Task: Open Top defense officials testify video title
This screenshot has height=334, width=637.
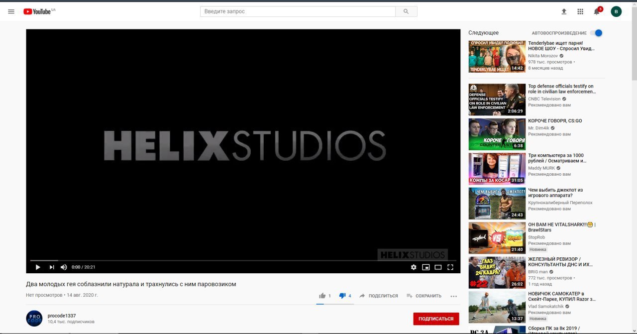Action: coord(561,89)
